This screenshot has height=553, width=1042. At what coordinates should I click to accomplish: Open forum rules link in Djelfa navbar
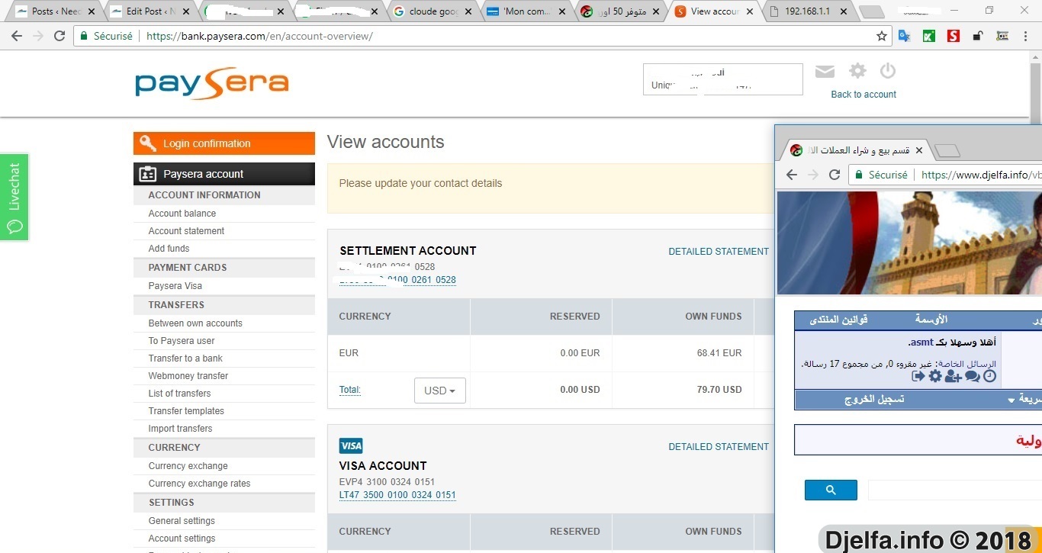pyautogui.click(x=838, y=319)
